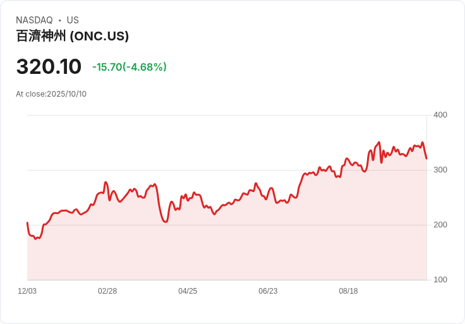Click the 200 y-axis price label
This screenshot has height=324, width=465.
[440, 225]
